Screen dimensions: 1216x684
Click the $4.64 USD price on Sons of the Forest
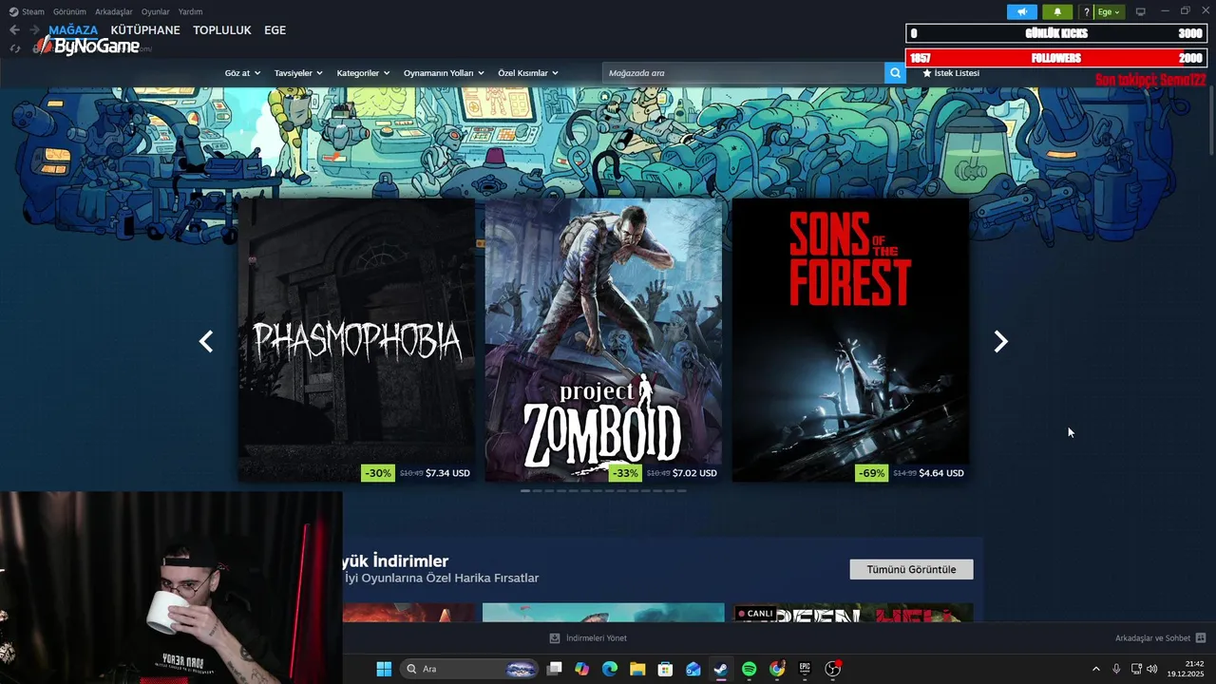[x=941, y=473]
